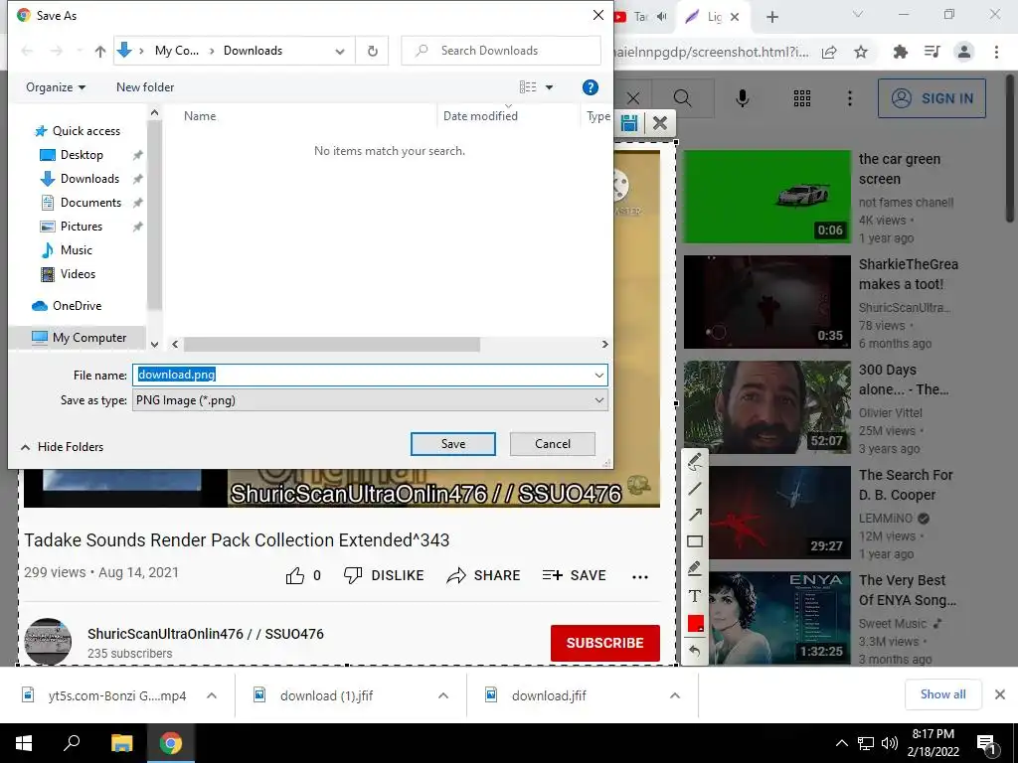Select My Computer in the navigation pane
This screenshot has width=1018, height=763.
[x=79, y=338]
